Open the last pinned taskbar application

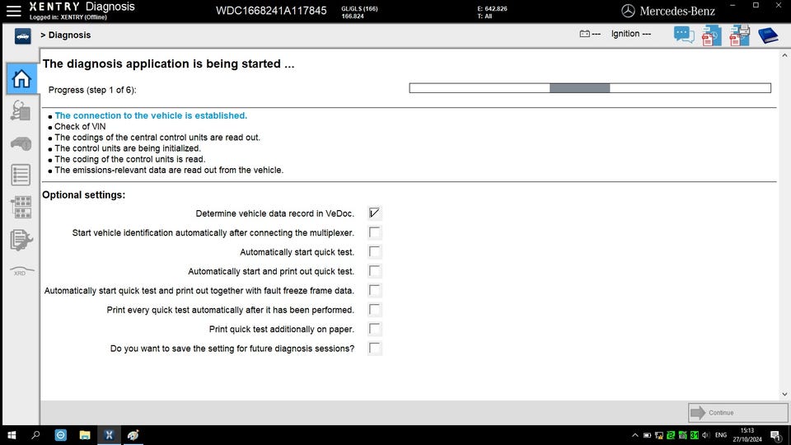(133, 435)
